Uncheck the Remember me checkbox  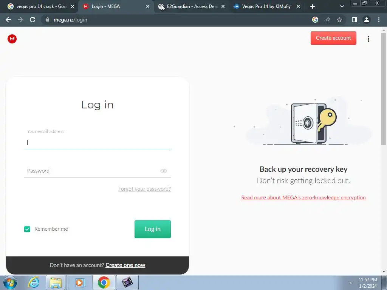[x=27, y=229]
